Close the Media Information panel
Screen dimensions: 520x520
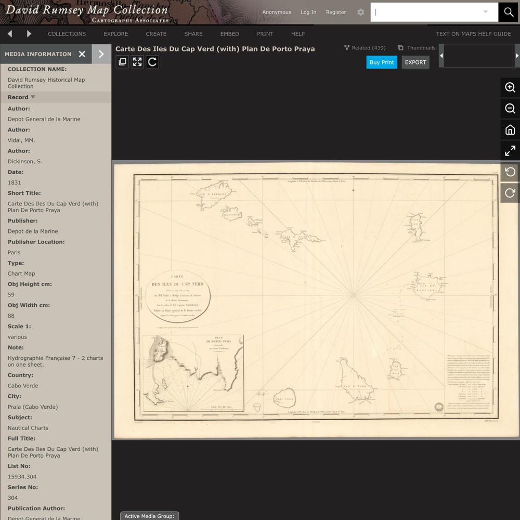pyautogui.click(x=82, y=54)
